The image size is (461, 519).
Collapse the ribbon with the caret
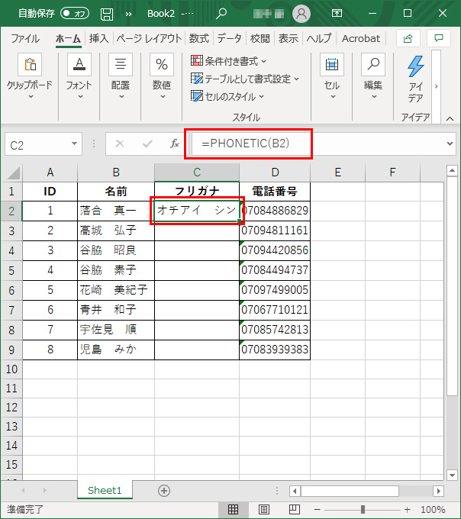coord(450,118)
